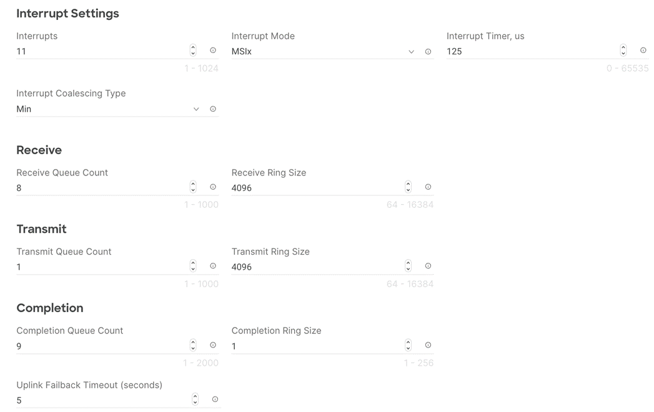Open the Interrupt Mode dropdown
This screenshot has width=654, height=412.
(x=411, y=52)
